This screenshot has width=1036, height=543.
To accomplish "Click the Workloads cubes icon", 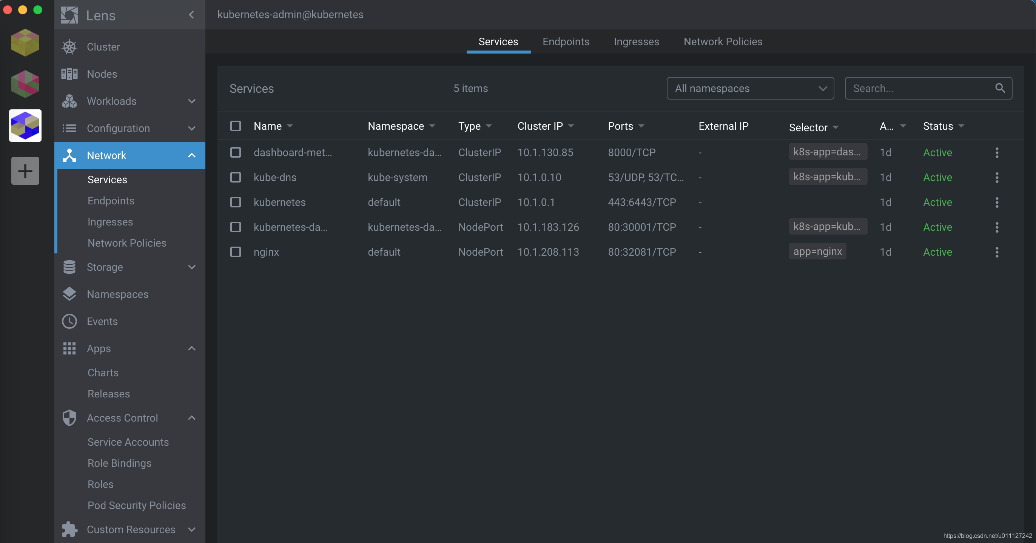I will tap(69, 101).
